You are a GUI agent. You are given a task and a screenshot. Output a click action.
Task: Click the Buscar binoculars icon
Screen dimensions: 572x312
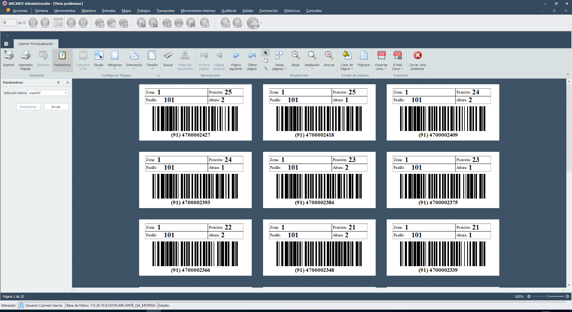pos(168,56)
